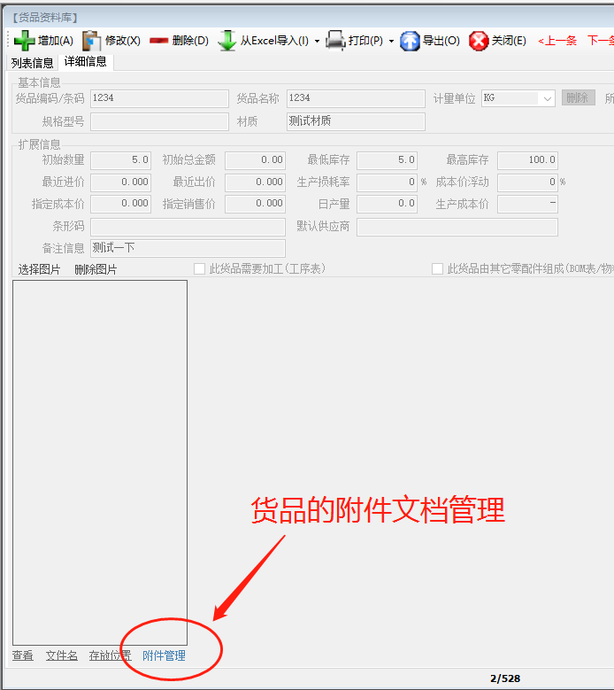Select the Detail Info (详细信息) tab
Viewport: 614px width, 690px height.
click(86, 62)
